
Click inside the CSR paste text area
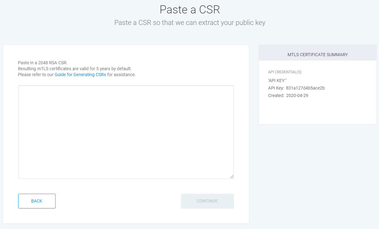coord(126,132)
